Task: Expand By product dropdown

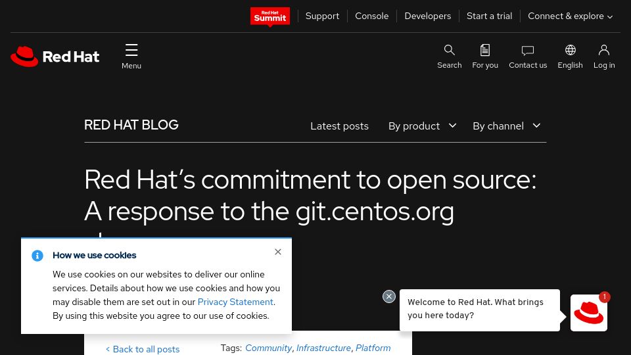Action: [x=422, y=126]
